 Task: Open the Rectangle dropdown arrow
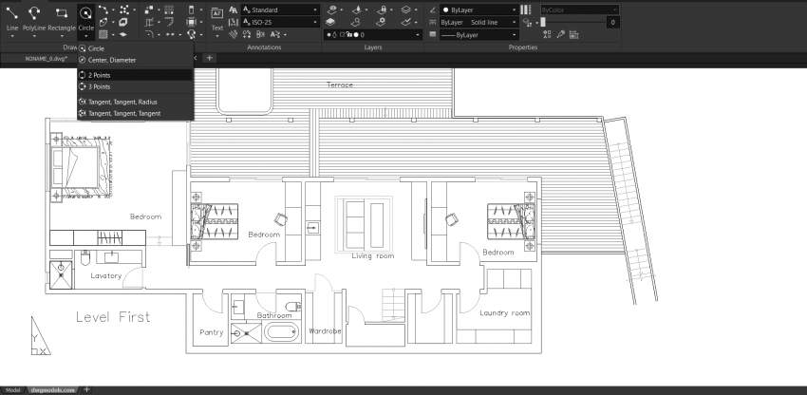pyautogui.click(x=62, y=37)
